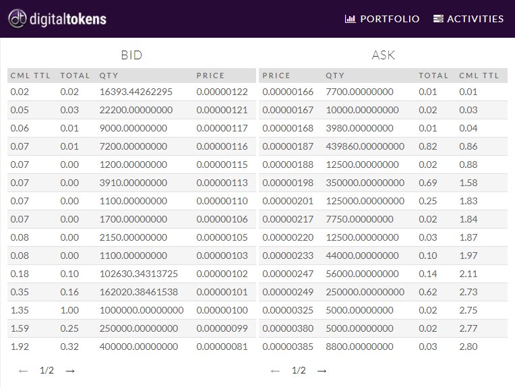This screenshot has height=387, width=515.
Task: Click the ASK page indicator 1/2
Action: pyautogui.click(x=299, y=371)
